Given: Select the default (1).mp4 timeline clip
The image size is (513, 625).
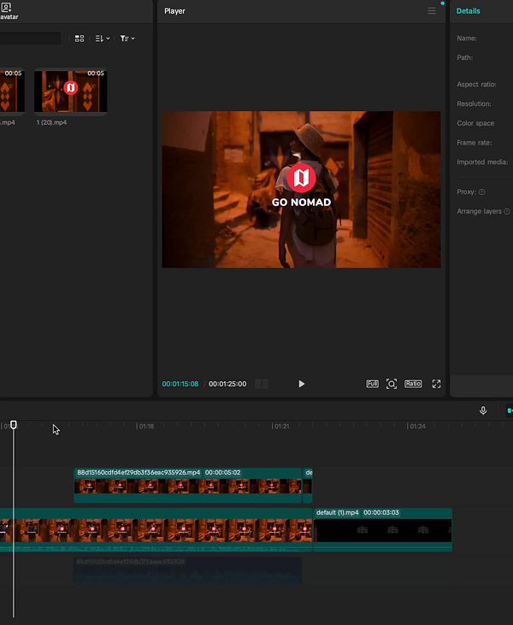Looking at the screenshot, I should pyautogui.click(x=383, y=530).
